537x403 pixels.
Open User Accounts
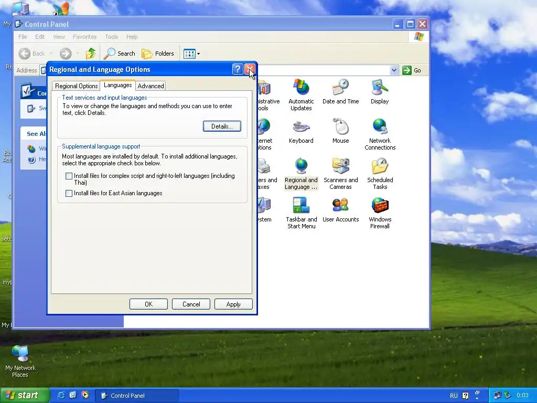[x=340, y=210]
